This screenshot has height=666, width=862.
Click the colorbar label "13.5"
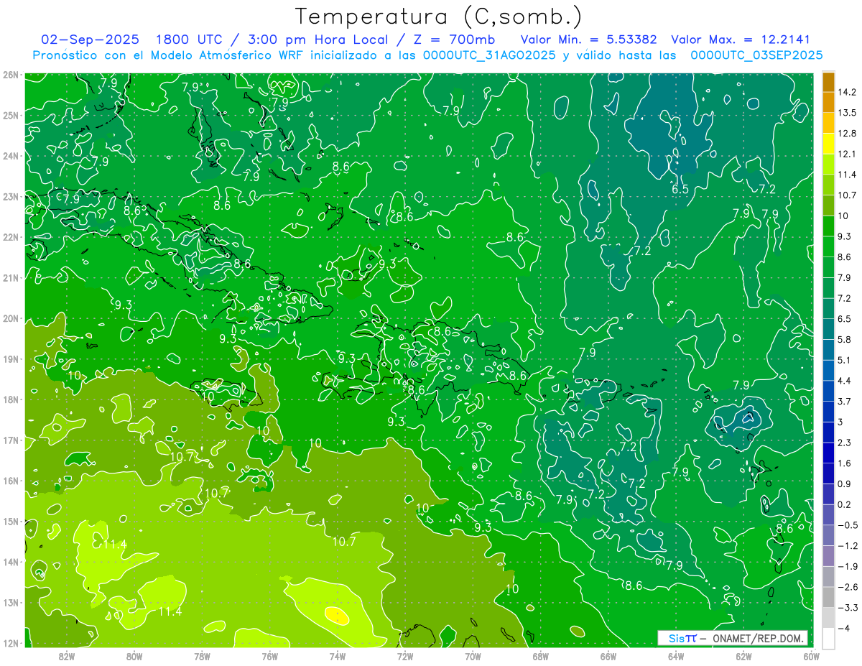pyautogui.click(x=847, y=113)
